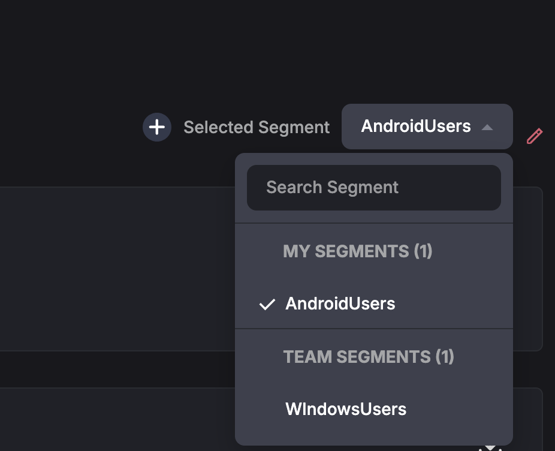Edit the selected segment with the pencil
The width and height of the screenshot is (555, 451).
[535, 136]
